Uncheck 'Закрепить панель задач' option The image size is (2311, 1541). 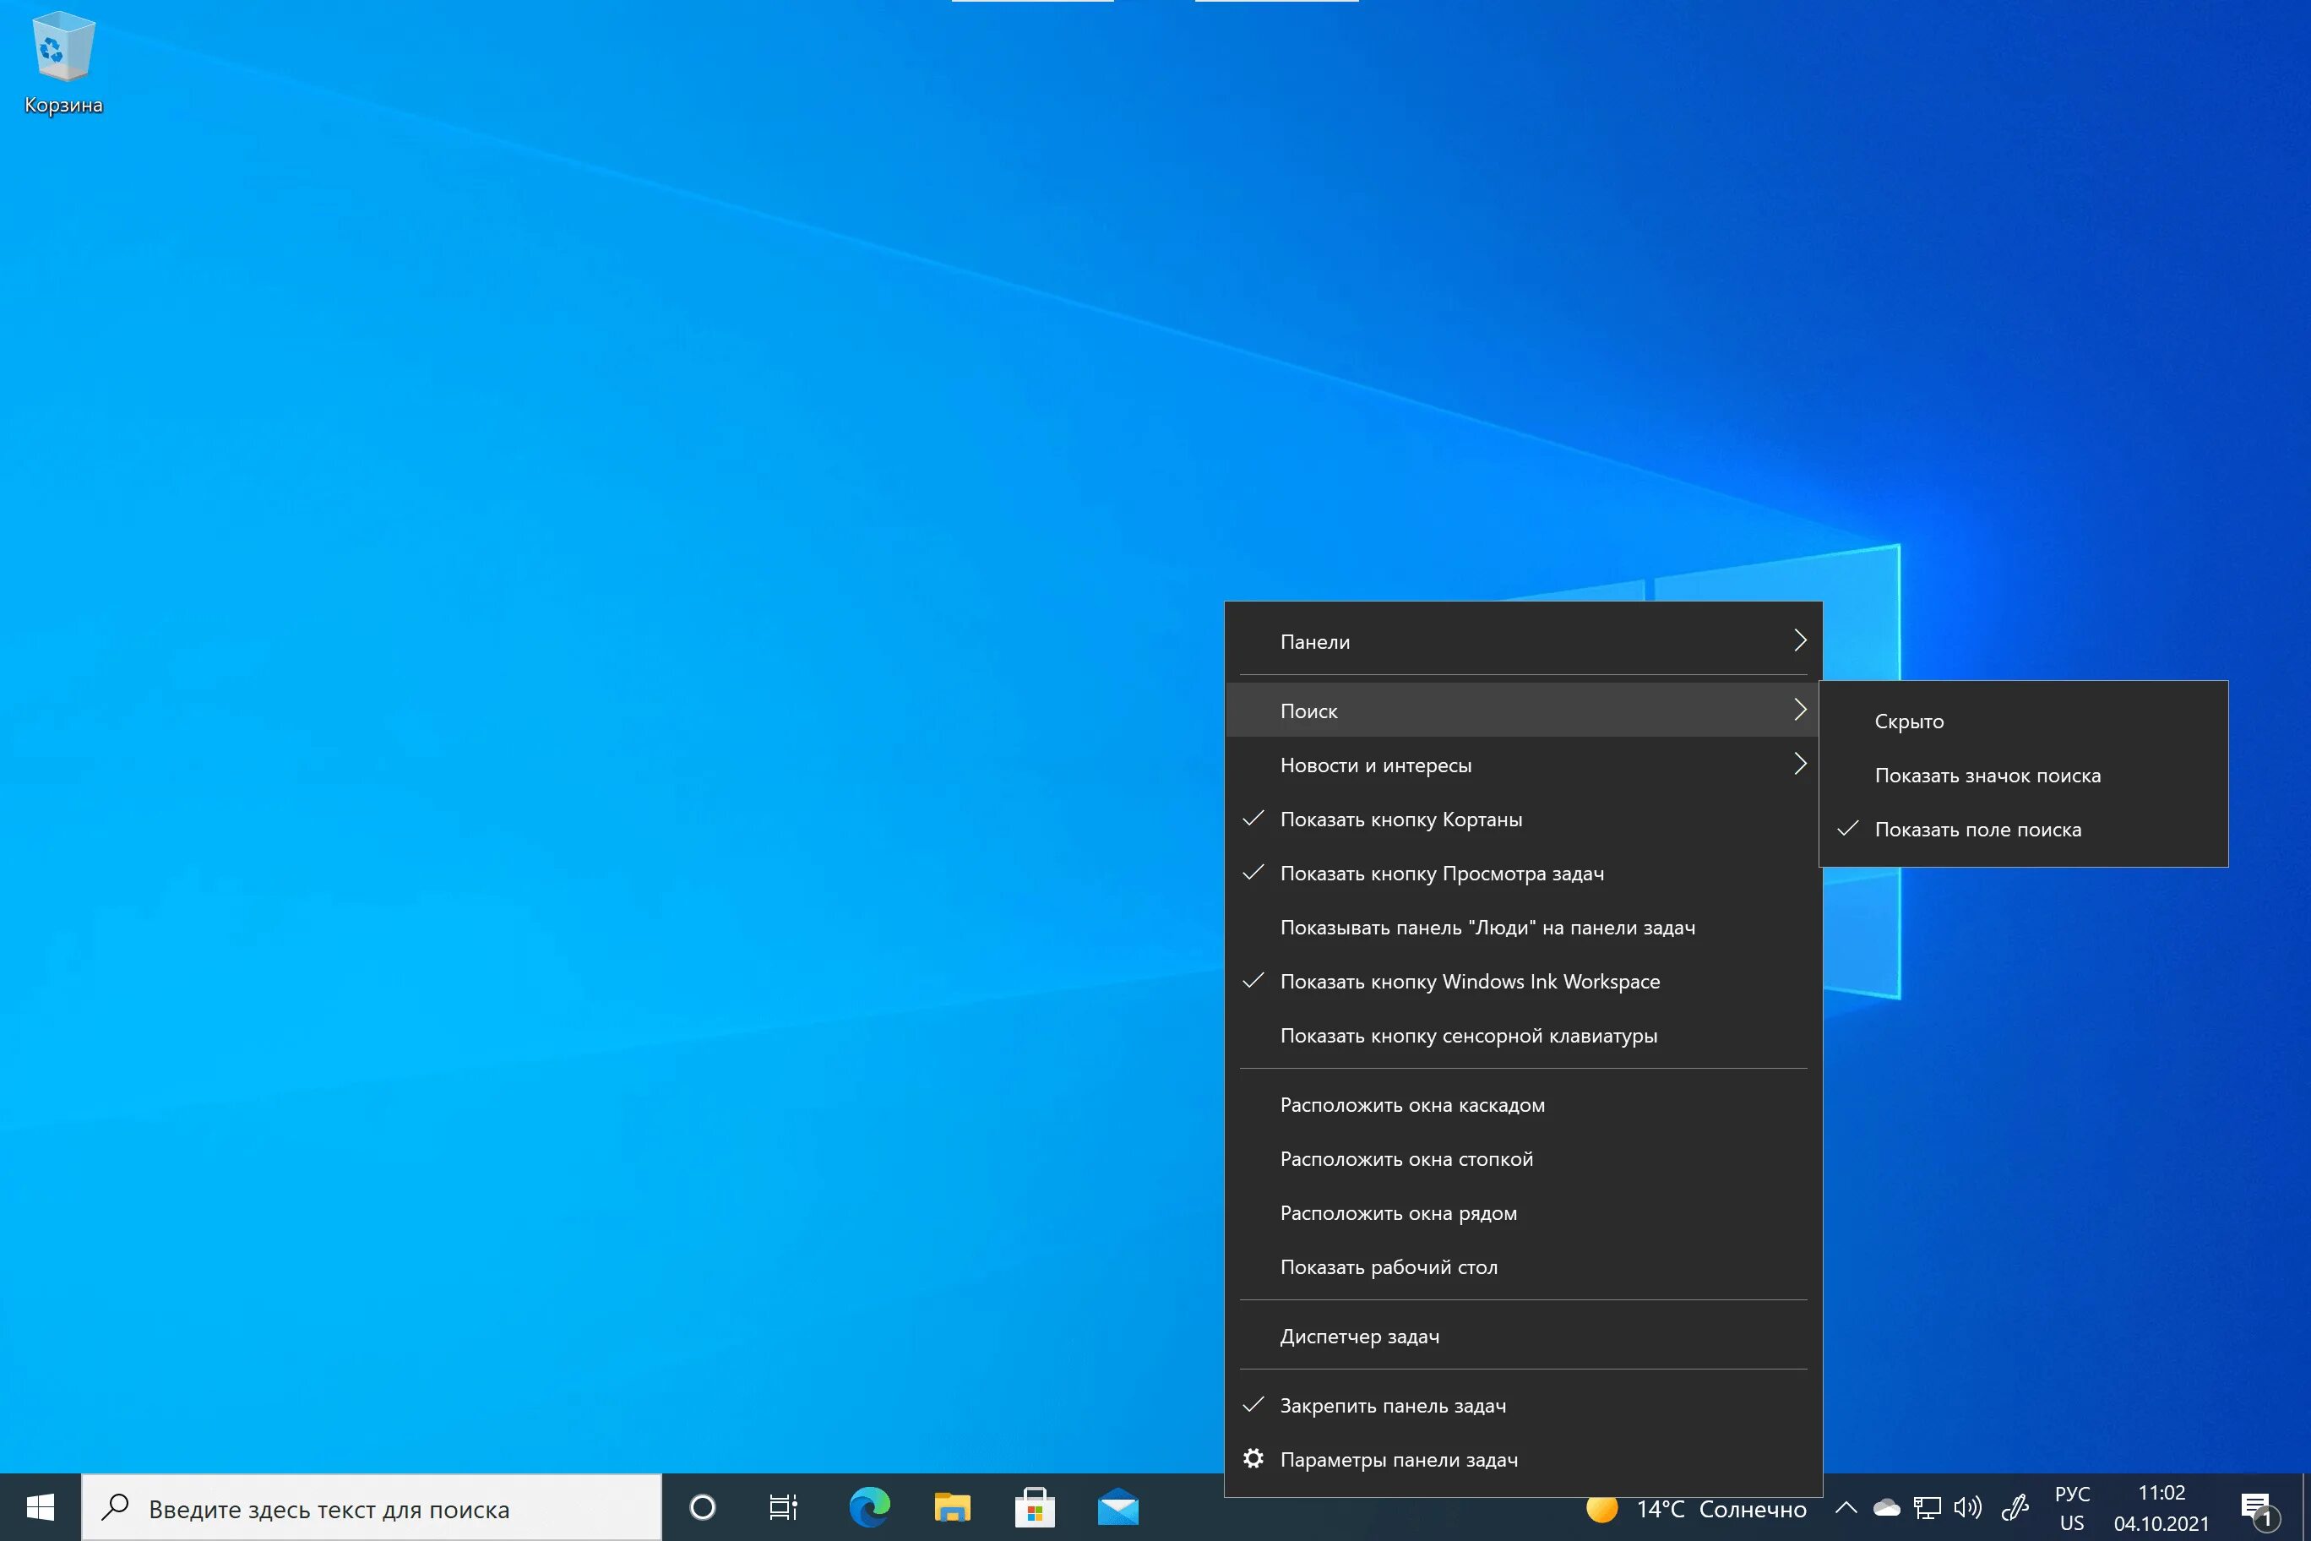[x=1392, y=1407]
